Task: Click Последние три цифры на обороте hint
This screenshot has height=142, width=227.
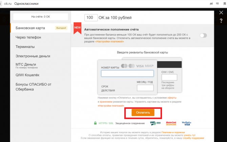Action: point(168,85)
